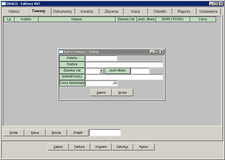The image size is (225, 160).
Task: Show the Raporty tab
Action: tap(184, 11)
